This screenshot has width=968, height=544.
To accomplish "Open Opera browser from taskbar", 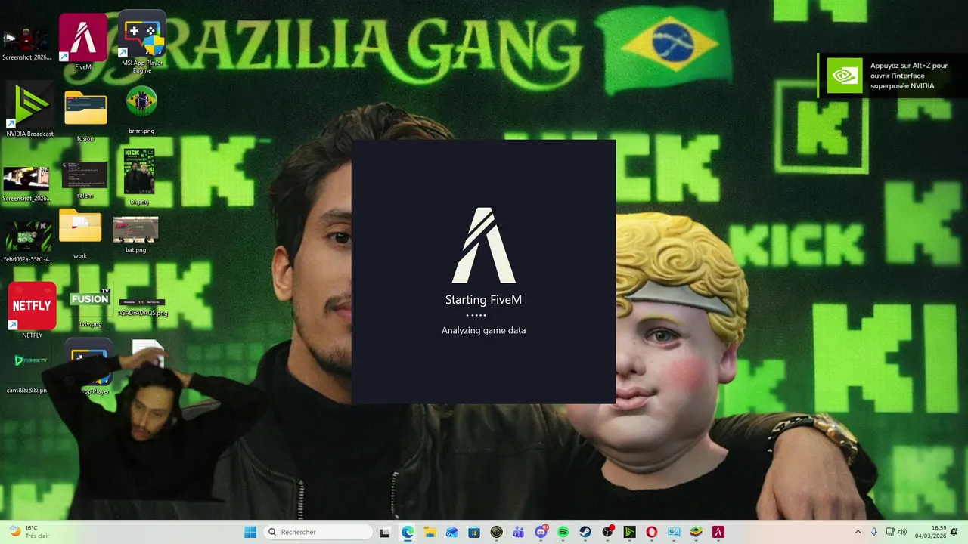I will [x=651, y=532].
